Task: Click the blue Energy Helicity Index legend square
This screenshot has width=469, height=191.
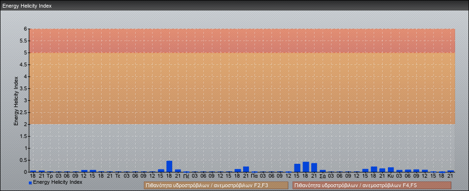Action: [x=30, y=183]
